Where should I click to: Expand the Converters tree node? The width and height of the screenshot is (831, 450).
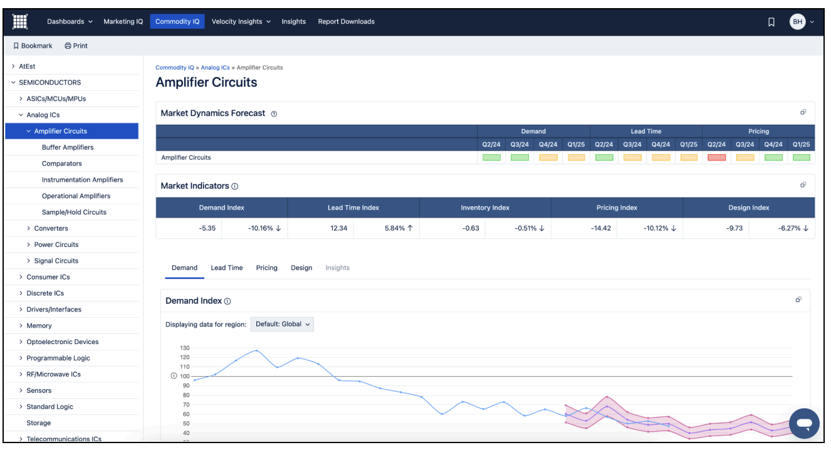pyautogui.click(x=29, y=229)
